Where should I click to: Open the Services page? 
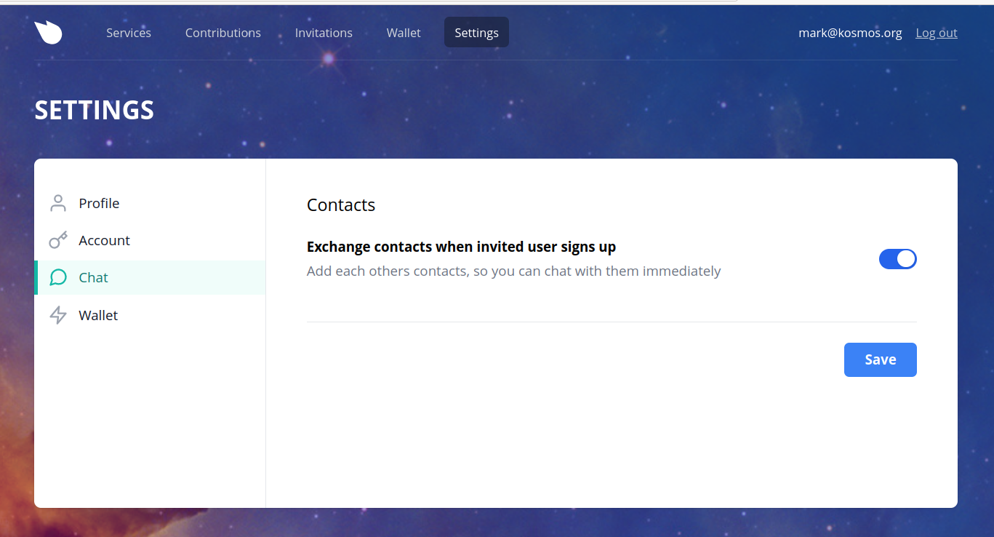tap(129, 33)
